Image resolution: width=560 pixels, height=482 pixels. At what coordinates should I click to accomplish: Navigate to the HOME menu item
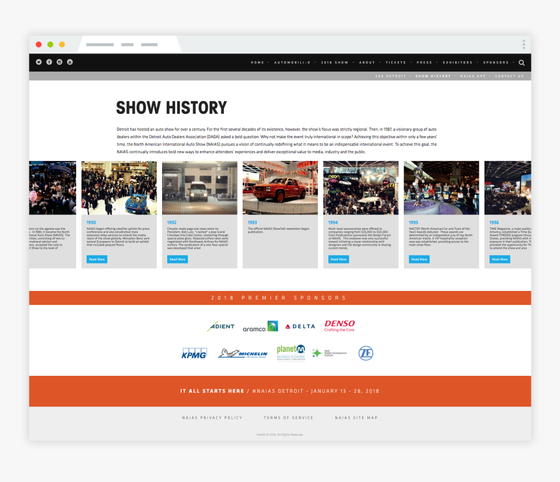pos(257,63)
